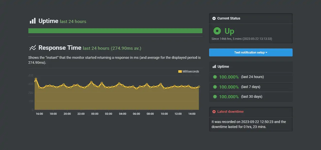Click the green badge beside last 24 hours

coord(215,77)
